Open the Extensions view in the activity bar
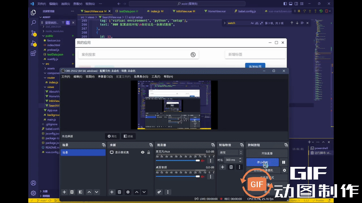Screen dimensions: 362x203 pyautogui.click(x=33, y=53)
